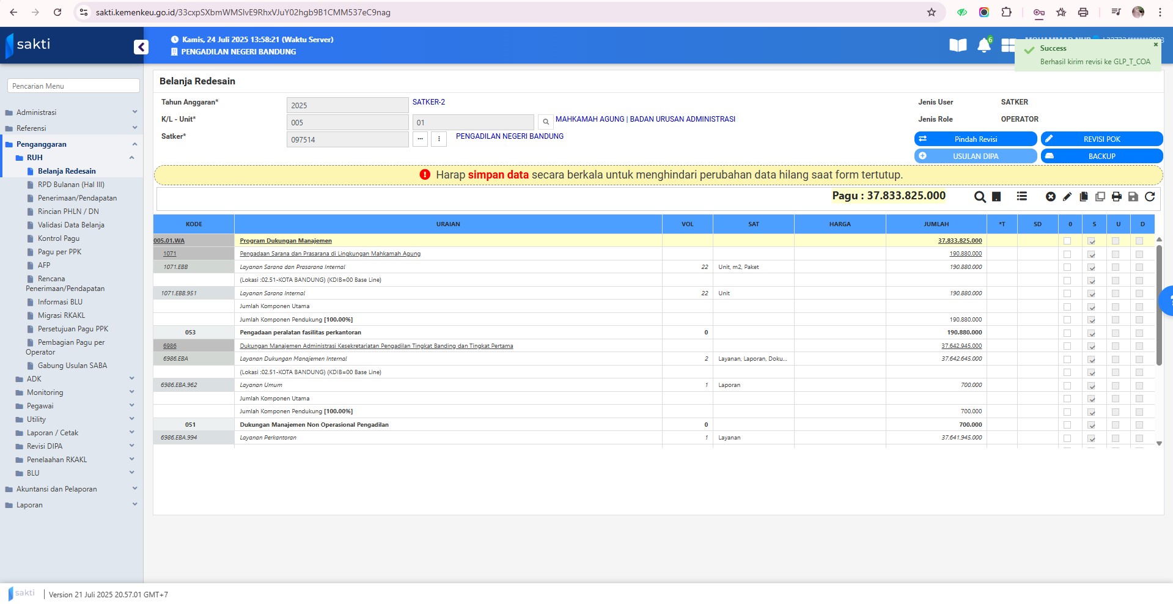Viewport: 1173px width, 604px height.
Task: Click the printer icon in table toolbar
Action: (x=1117, y=197)
